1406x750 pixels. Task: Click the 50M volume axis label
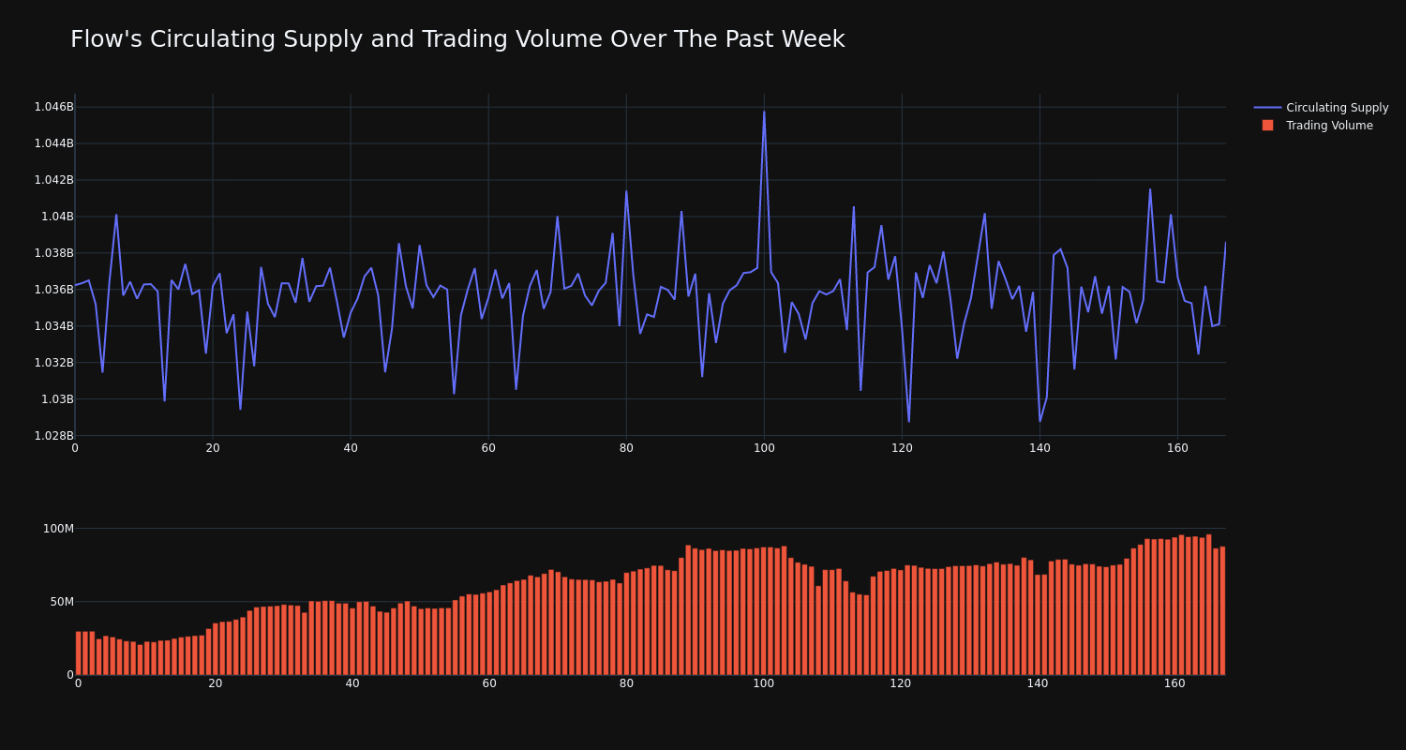pyautogui.click(x=62, y=602)
